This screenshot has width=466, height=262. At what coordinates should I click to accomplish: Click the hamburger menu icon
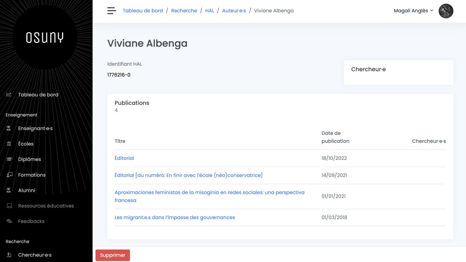pos(111,11)
